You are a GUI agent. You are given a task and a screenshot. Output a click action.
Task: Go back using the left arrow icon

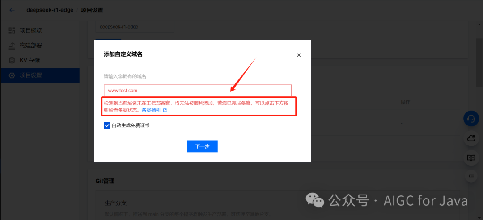coord(12,10)
